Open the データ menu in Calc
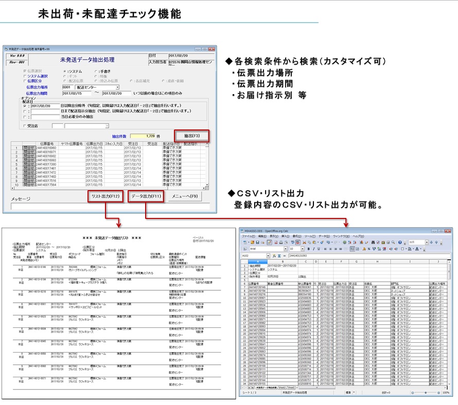Viewport: 458px width, 405px height. point(324,236)
